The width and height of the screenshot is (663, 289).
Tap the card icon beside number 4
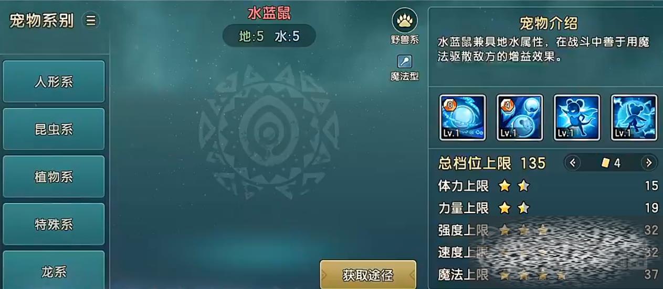605,163
